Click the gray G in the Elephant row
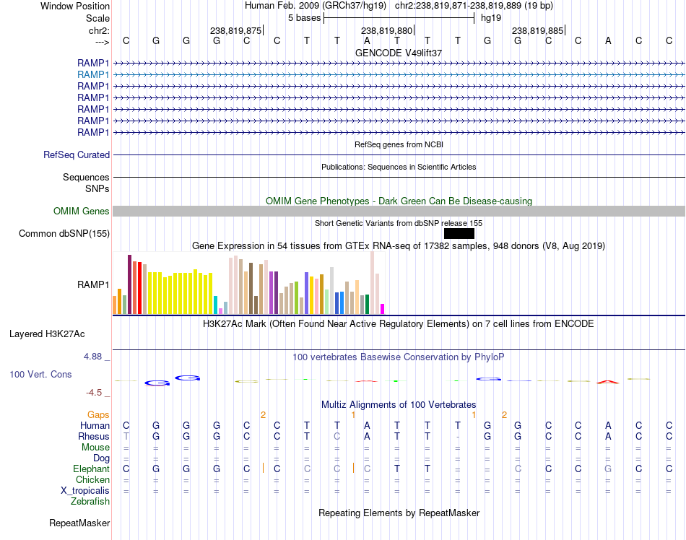The height and width of the screenshot is (540, 686). (608, 469)
